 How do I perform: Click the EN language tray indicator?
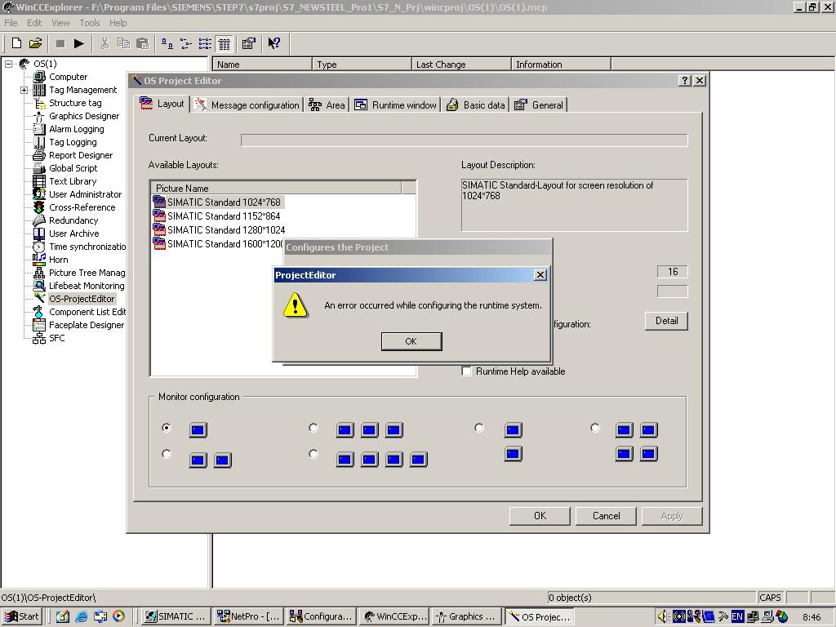(x=737, y=616)
